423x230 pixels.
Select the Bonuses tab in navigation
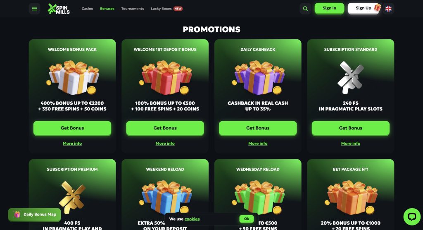pyautogui.click(x=107, y=9)
